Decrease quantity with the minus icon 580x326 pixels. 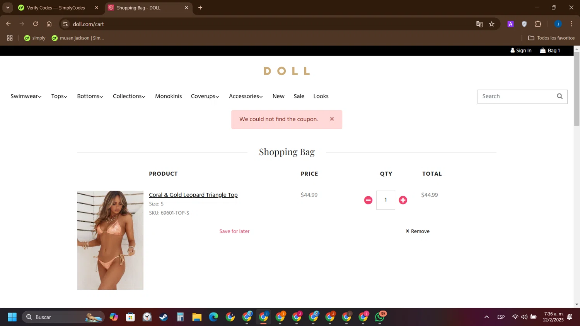pyautogui.click(x=368, y=200)
